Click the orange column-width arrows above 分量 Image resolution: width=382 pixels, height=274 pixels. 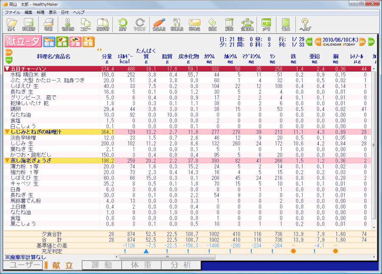coord(99,50)
